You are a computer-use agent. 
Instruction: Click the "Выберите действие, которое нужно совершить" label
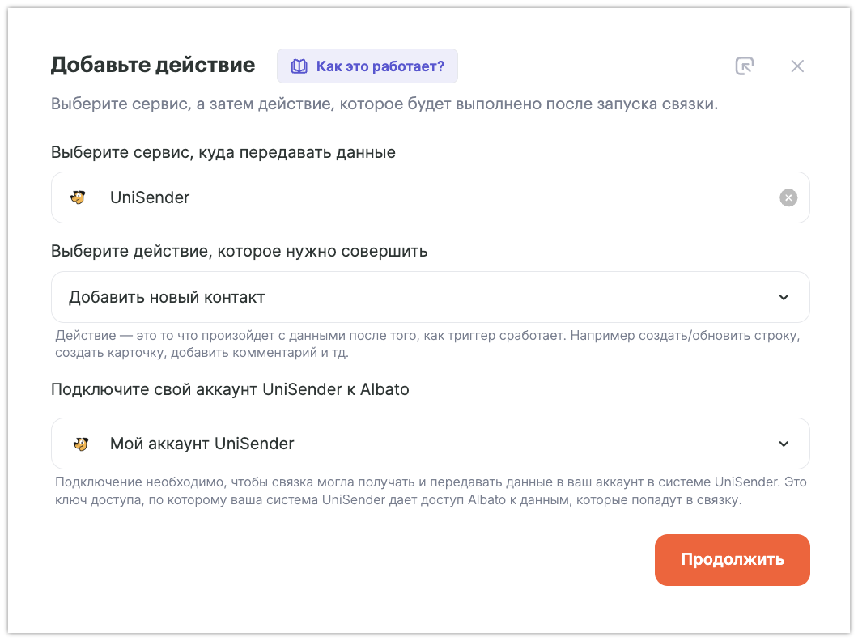(240, 251)
